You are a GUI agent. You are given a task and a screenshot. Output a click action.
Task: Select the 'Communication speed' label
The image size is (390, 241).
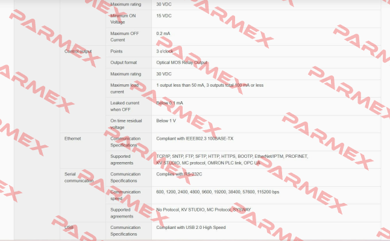pos(125,195)
